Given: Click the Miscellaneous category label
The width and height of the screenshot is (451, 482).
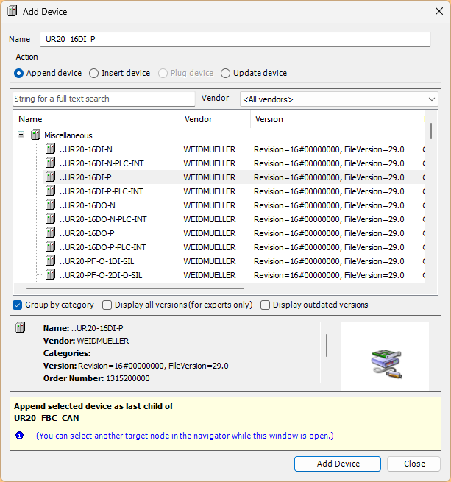Looking at the screenshot, I should coord(68,135).
